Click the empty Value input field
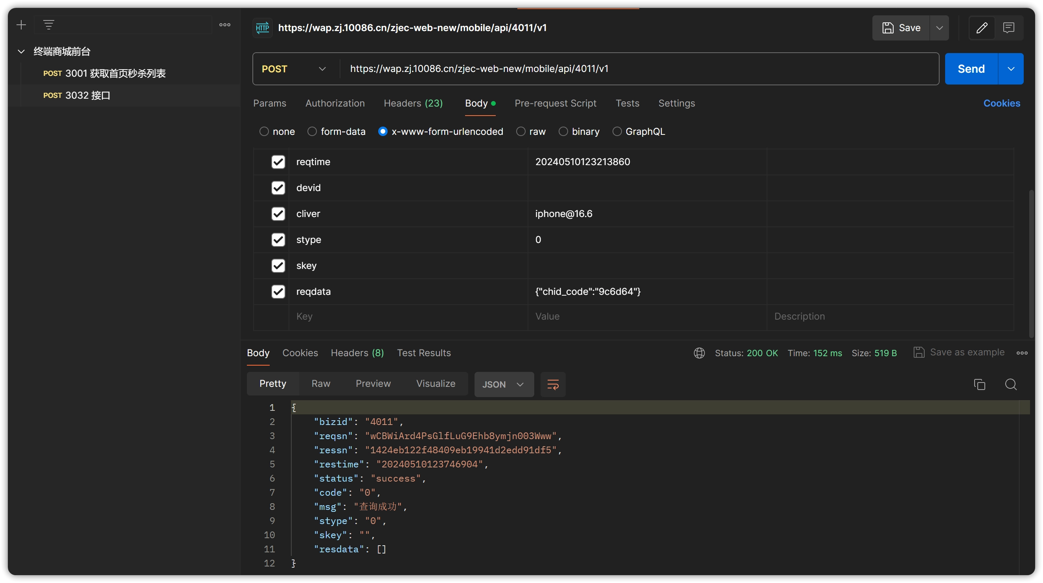Image resolution: width=1043 pixels, height=583 pixels. click(647, 316)
